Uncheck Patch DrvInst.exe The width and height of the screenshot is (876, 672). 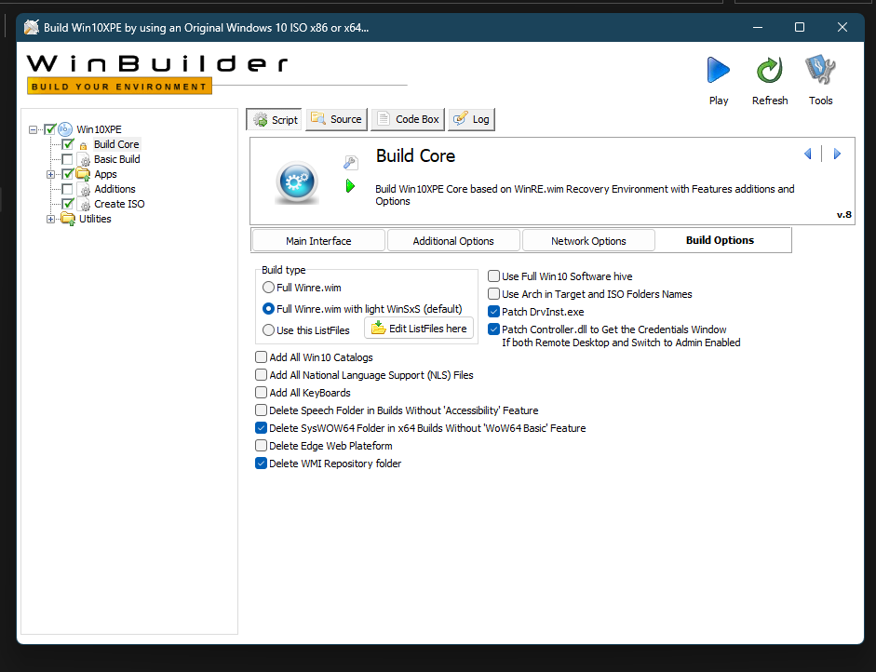coord(494,312)
